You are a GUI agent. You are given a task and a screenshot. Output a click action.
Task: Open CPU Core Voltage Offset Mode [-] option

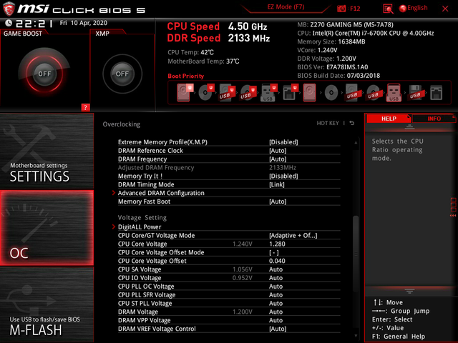273,252
